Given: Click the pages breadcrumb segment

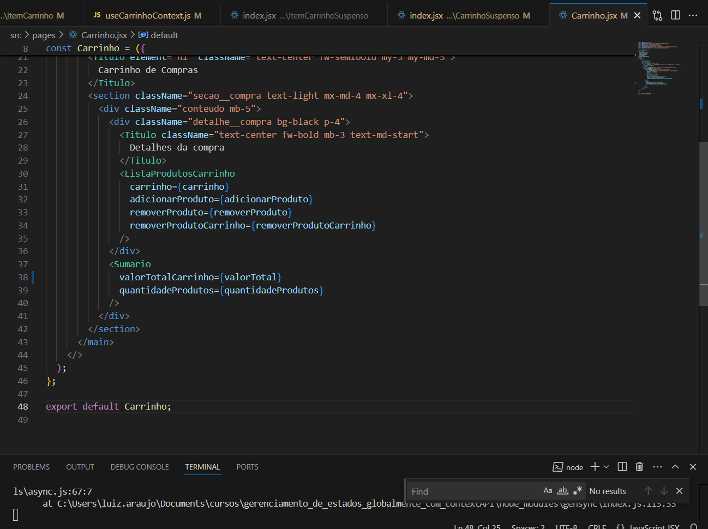Looking at the screenshot, I should click(x=44, y=35).
